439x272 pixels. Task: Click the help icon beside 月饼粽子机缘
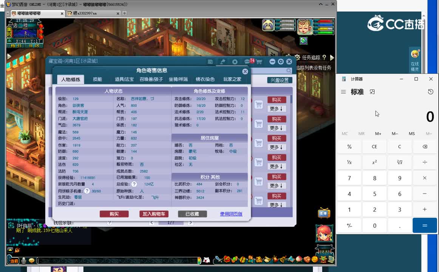tap(87, 191)
